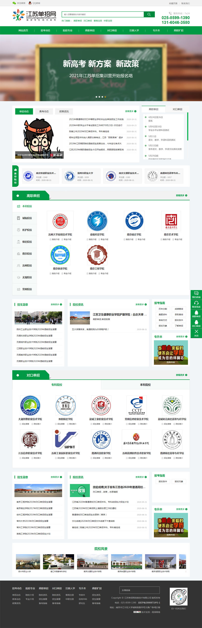The width and height of the screenshot is (202, 628).
Task: Open 院校专业 in main navigation
Action: click(67, 30)
